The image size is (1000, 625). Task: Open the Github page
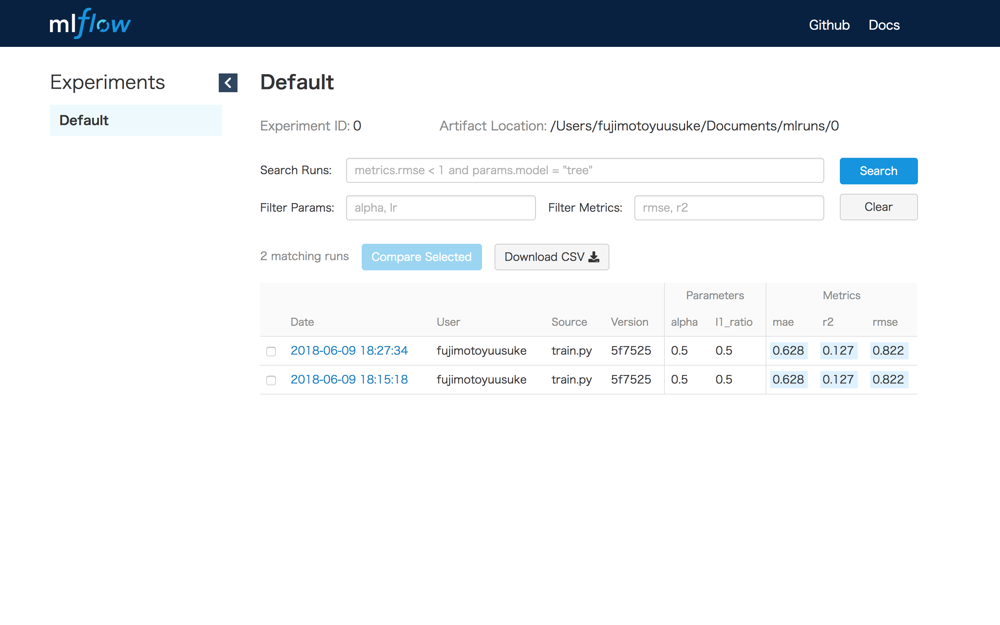coord(829,25)
